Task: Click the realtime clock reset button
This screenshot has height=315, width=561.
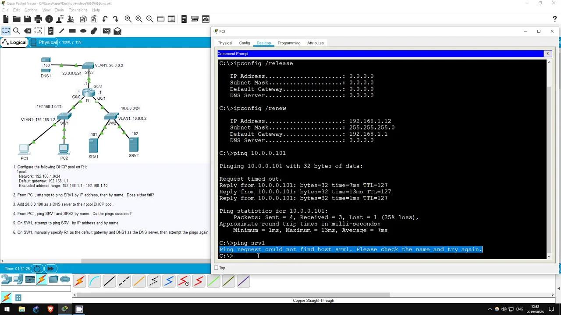Action: [37, 269]
